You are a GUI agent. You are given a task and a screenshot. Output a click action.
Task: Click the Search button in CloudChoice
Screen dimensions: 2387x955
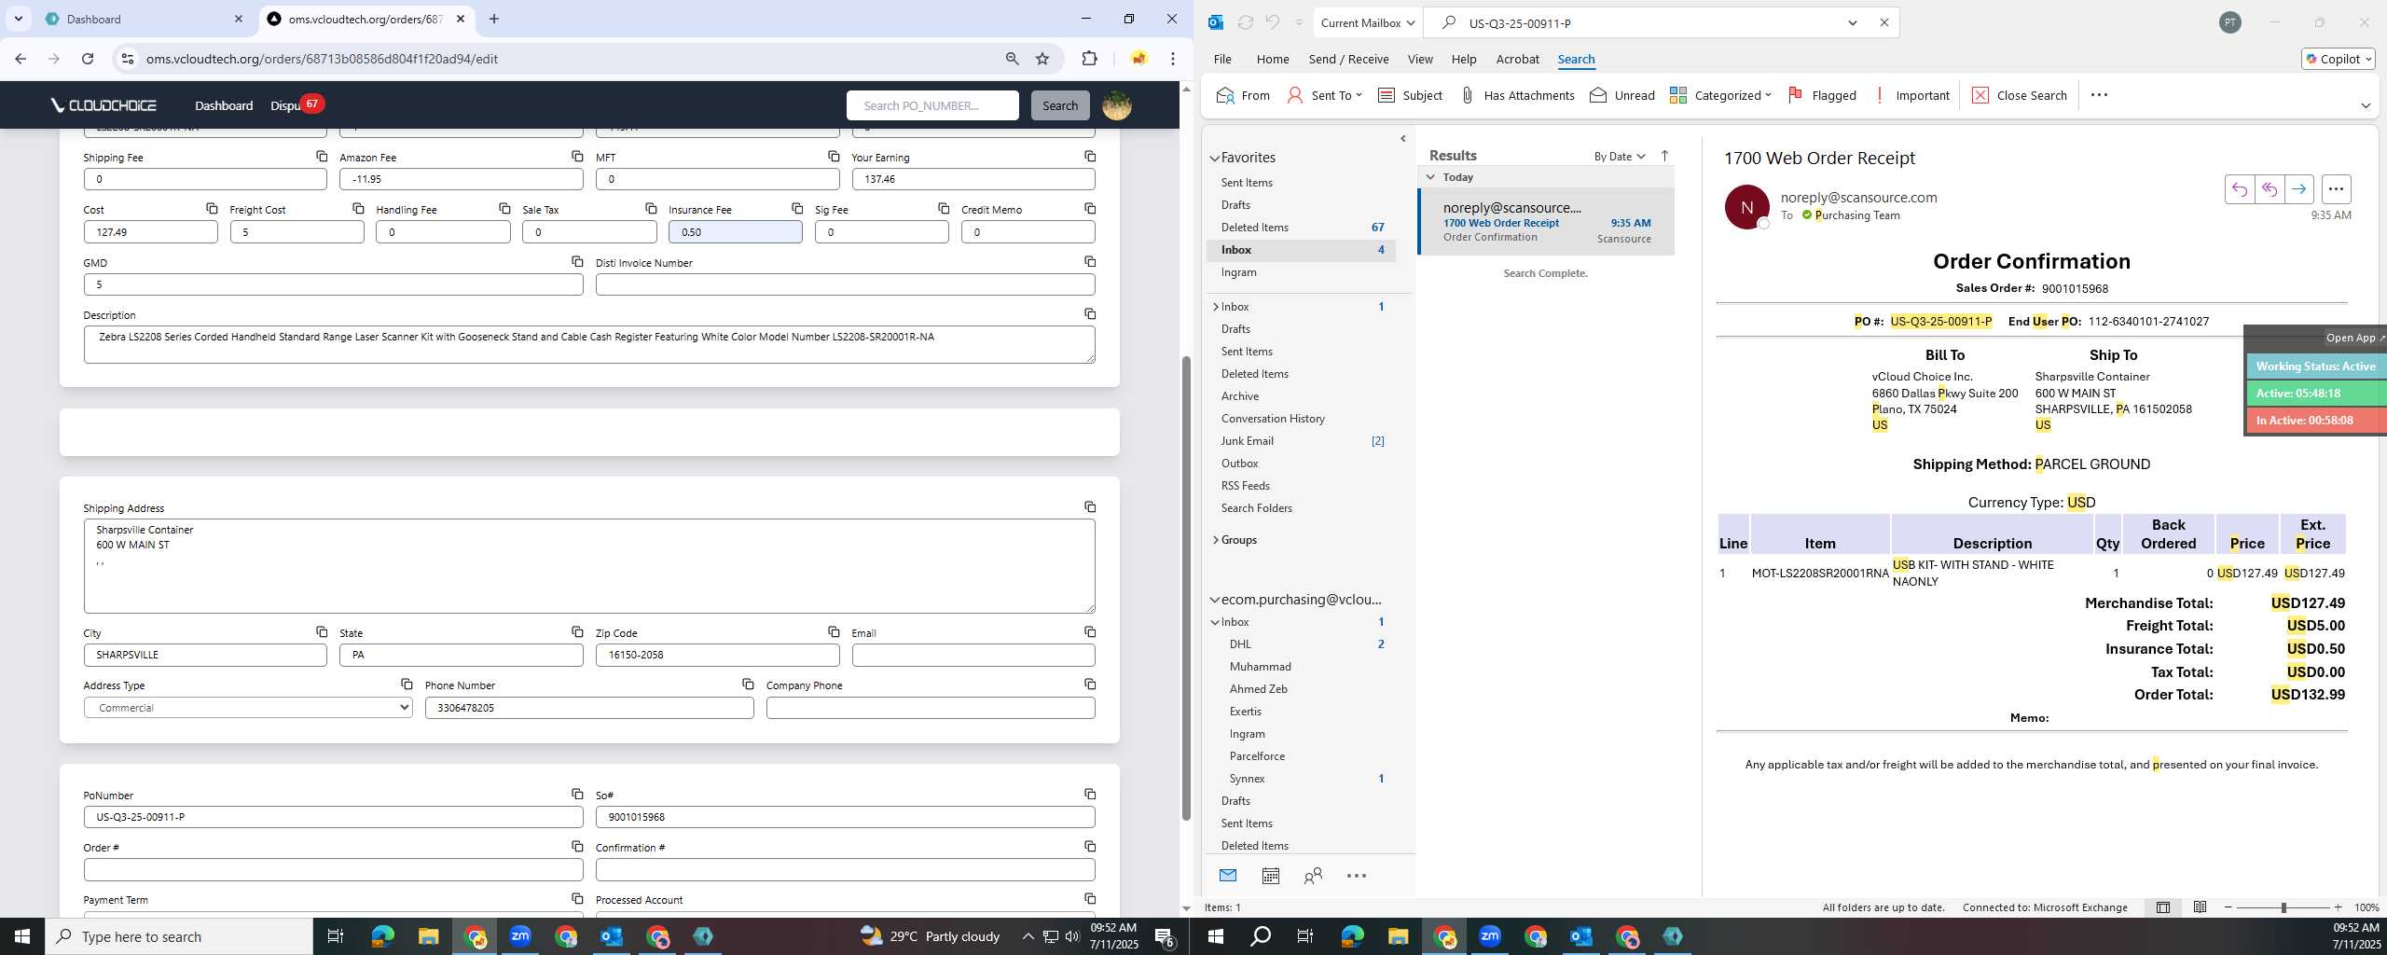point(1059,105)
